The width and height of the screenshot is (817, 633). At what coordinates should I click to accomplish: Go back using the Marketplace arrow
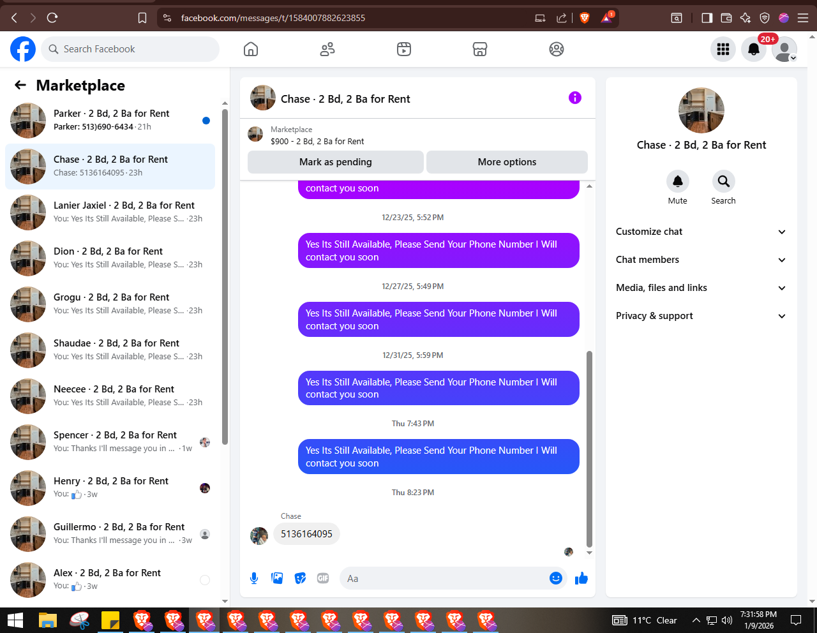click(x=20, y=85)
